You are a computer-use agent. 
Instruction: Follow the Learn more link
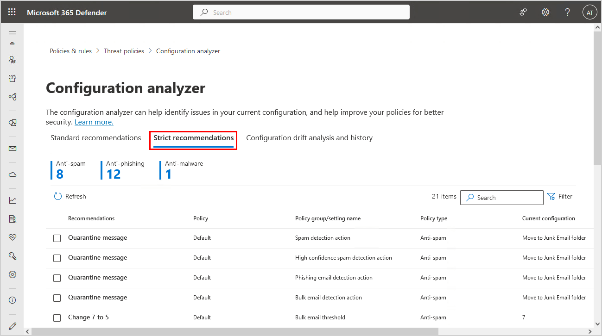(94, 122)
